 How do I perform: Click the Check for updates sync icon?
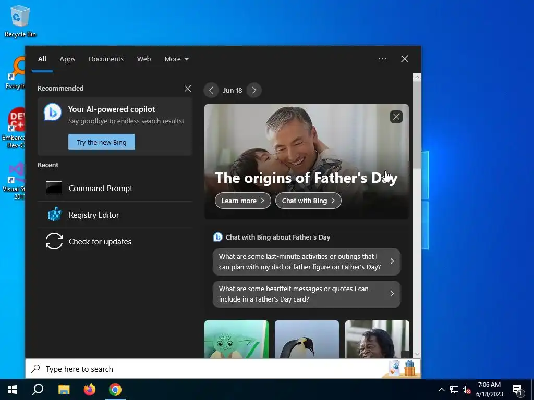click(54, 241)
